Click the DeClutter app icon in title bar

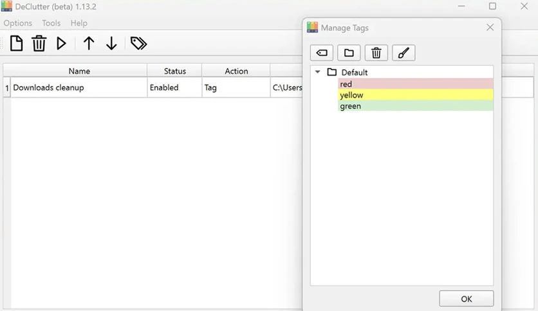(x=6, y=6)
